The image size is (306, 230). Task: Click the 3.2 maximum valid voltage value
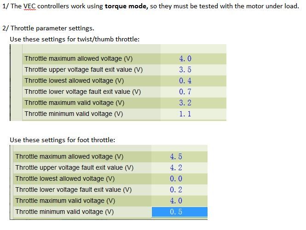coord(185,103)
